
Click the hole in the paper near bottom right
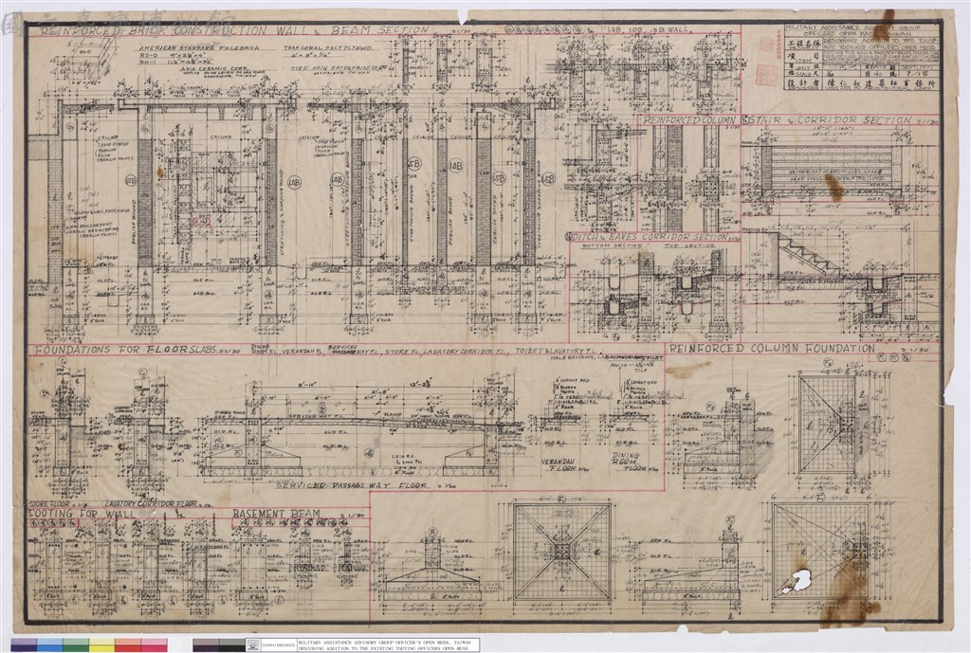797,581
